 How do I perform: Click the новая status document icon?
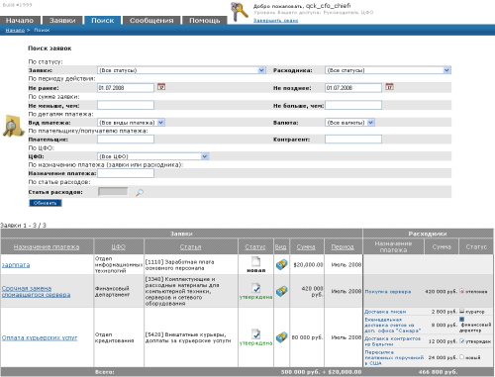click(256, 261)
